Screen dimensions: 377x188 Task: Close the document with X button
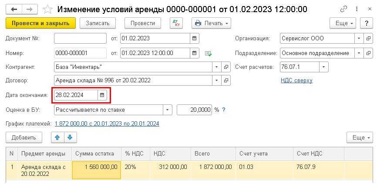point(370,10)
